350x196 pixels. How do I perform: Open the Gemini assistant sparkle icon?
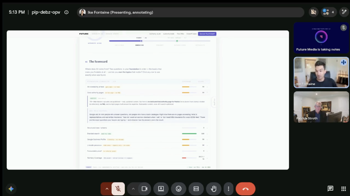click(11, 189)
